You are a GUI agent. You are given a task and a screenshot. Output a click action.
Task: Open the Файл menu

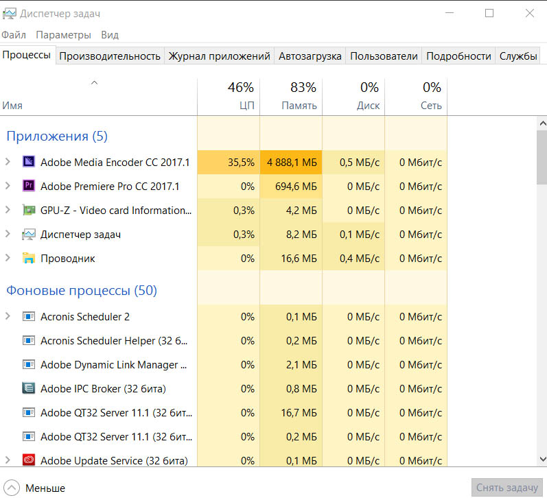pyautogui.click(x=14, y=35)
